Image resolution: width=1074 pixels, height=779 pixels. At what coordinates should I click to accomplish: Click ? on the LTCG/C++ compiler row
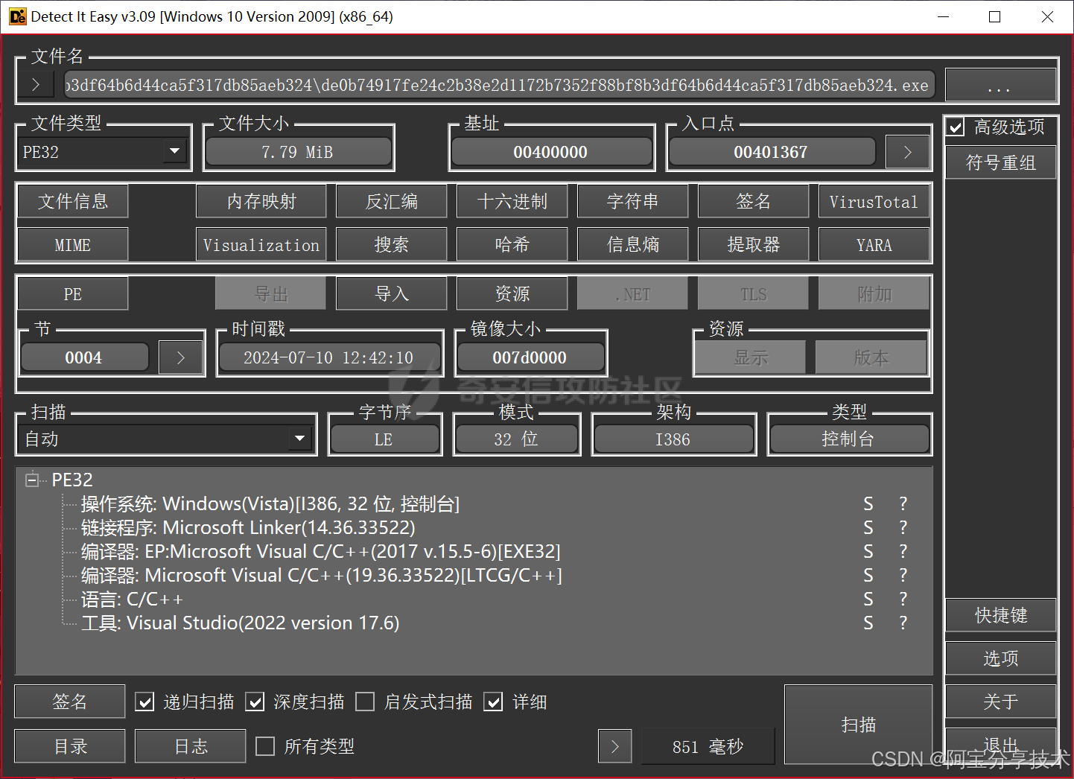pos(903,576)
